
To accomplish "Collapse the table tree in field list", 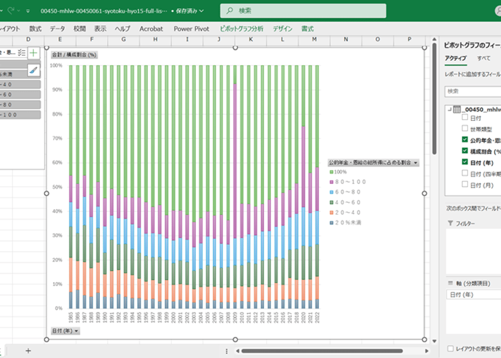I will coord(449,110).
